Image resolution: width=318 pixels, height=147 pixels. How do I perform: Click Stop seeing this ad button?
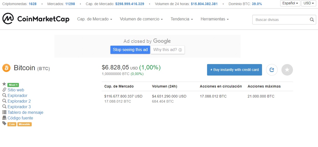[130, 50]
